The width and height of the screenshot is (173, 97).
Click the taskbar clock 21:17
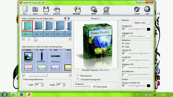click(x=164, y=95)
